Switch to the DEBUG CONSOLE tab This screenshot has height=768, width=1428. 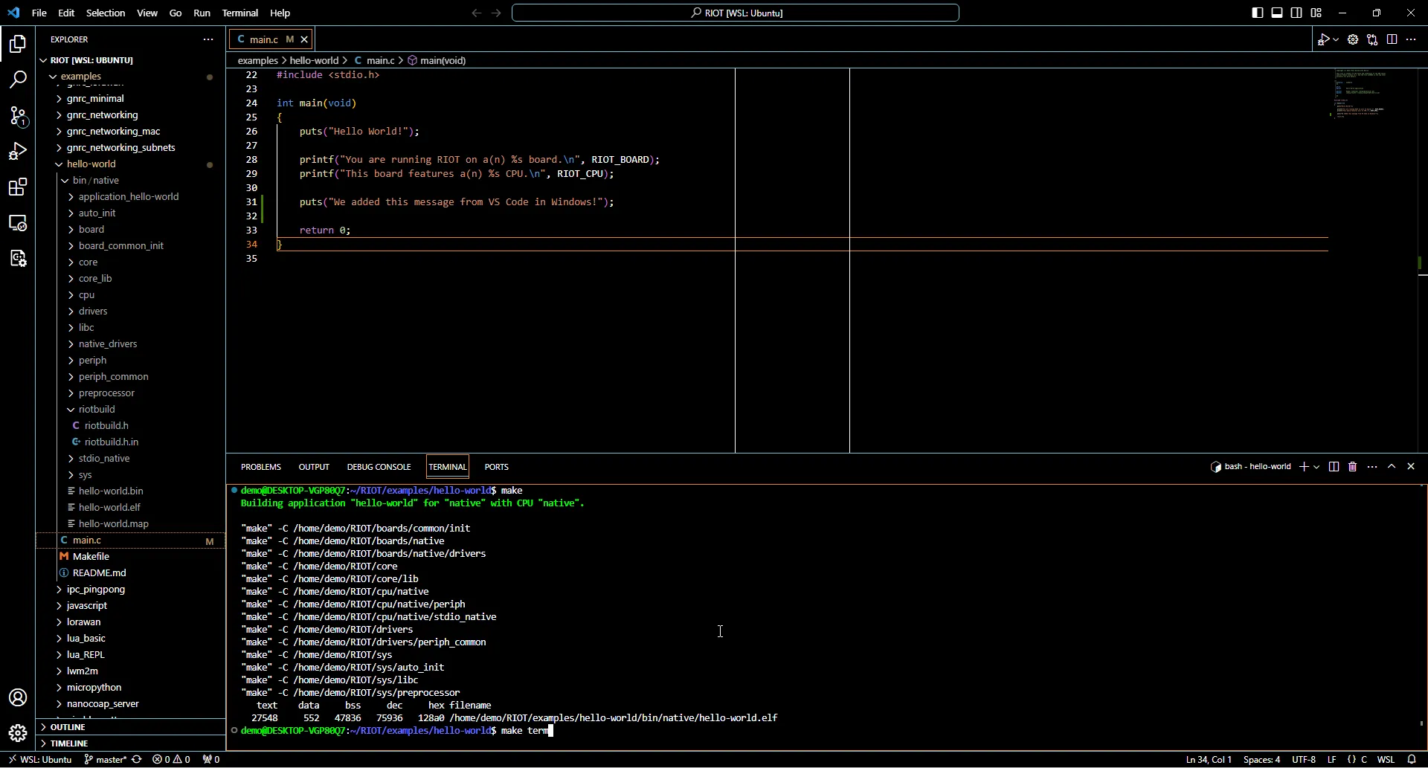point(379,467)
